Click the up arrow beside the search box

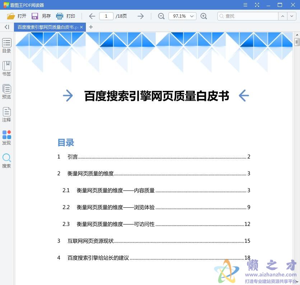283,16
